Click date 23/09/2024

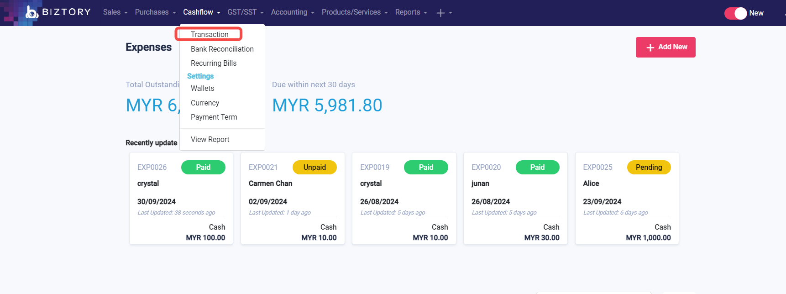[x=602, y=201]
